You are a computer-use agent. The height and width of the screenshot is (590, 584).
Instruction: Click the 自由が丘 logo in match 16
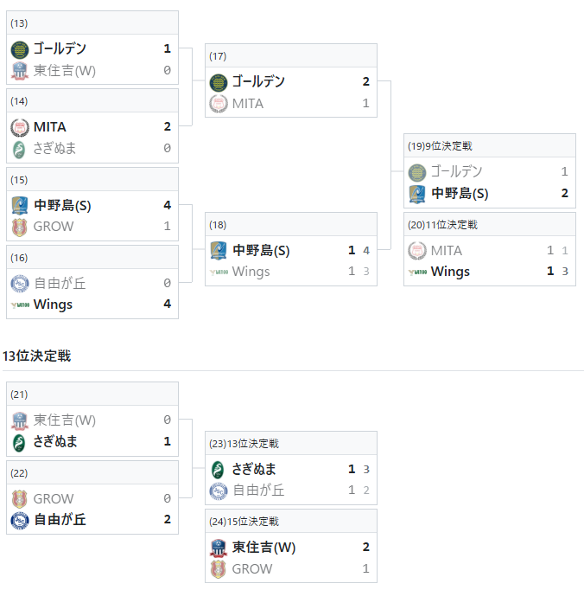tap(20, 284)
